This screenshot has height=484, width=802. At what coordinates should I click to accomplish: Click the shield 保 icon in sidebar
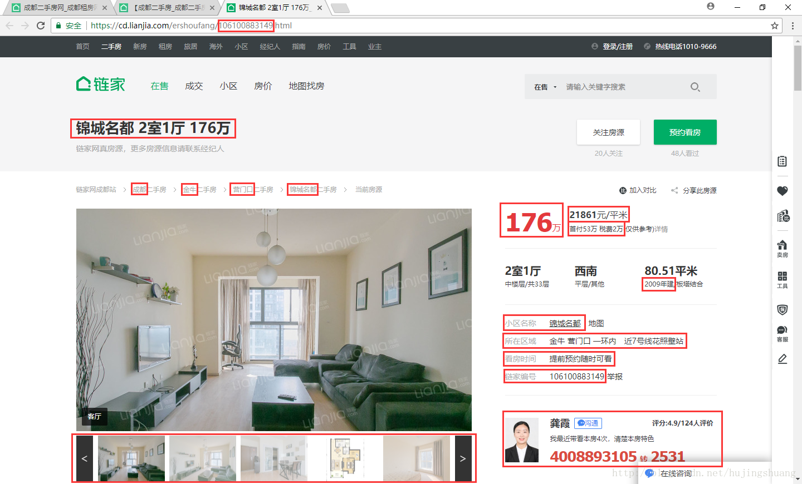click(x=782, y=309)
